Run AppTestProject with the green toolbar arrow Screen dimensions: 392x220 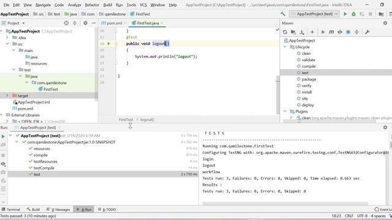345,14
